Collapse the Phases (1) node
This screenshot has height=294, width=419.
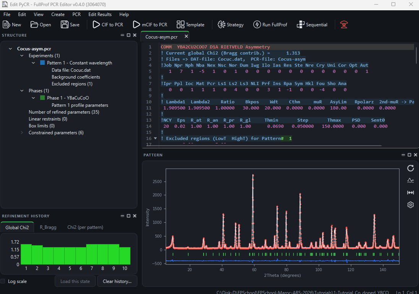[22, 91]
